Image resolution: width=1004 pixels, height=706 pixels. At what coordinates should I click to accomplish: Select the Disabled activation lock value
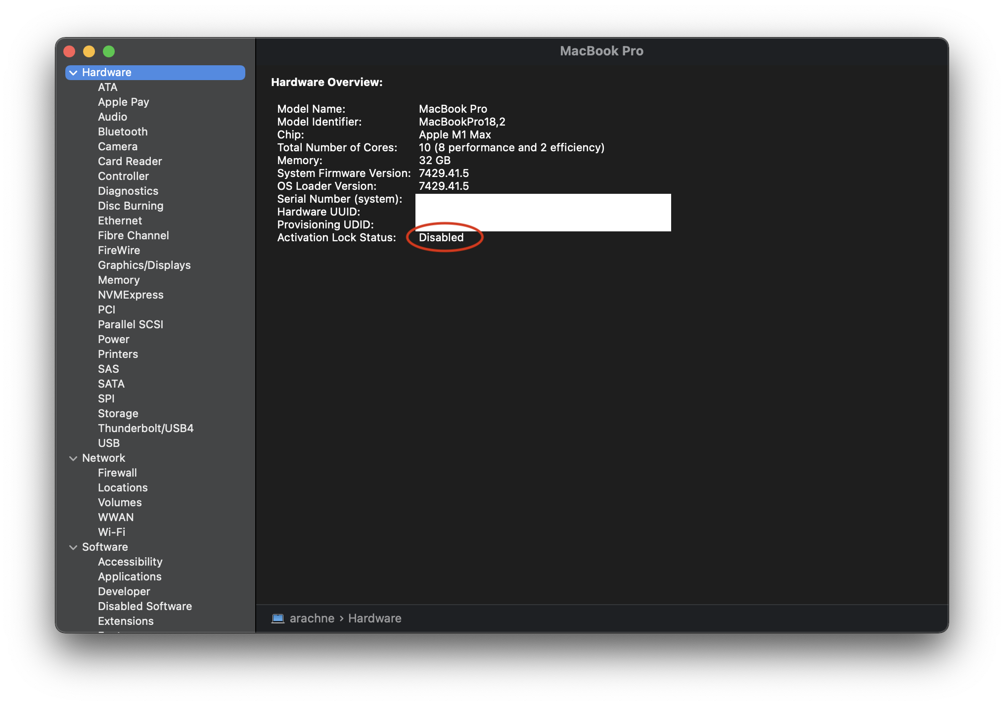pos(441,237)
